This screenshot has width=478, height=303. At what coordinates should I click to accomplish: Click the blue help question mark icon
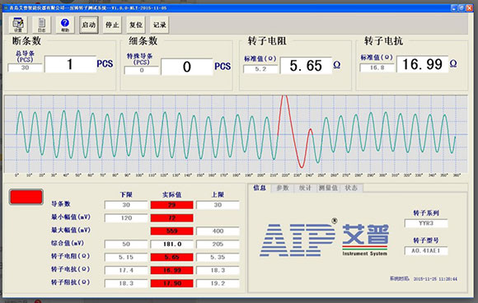pyautogui.click(x=65, y=25)
